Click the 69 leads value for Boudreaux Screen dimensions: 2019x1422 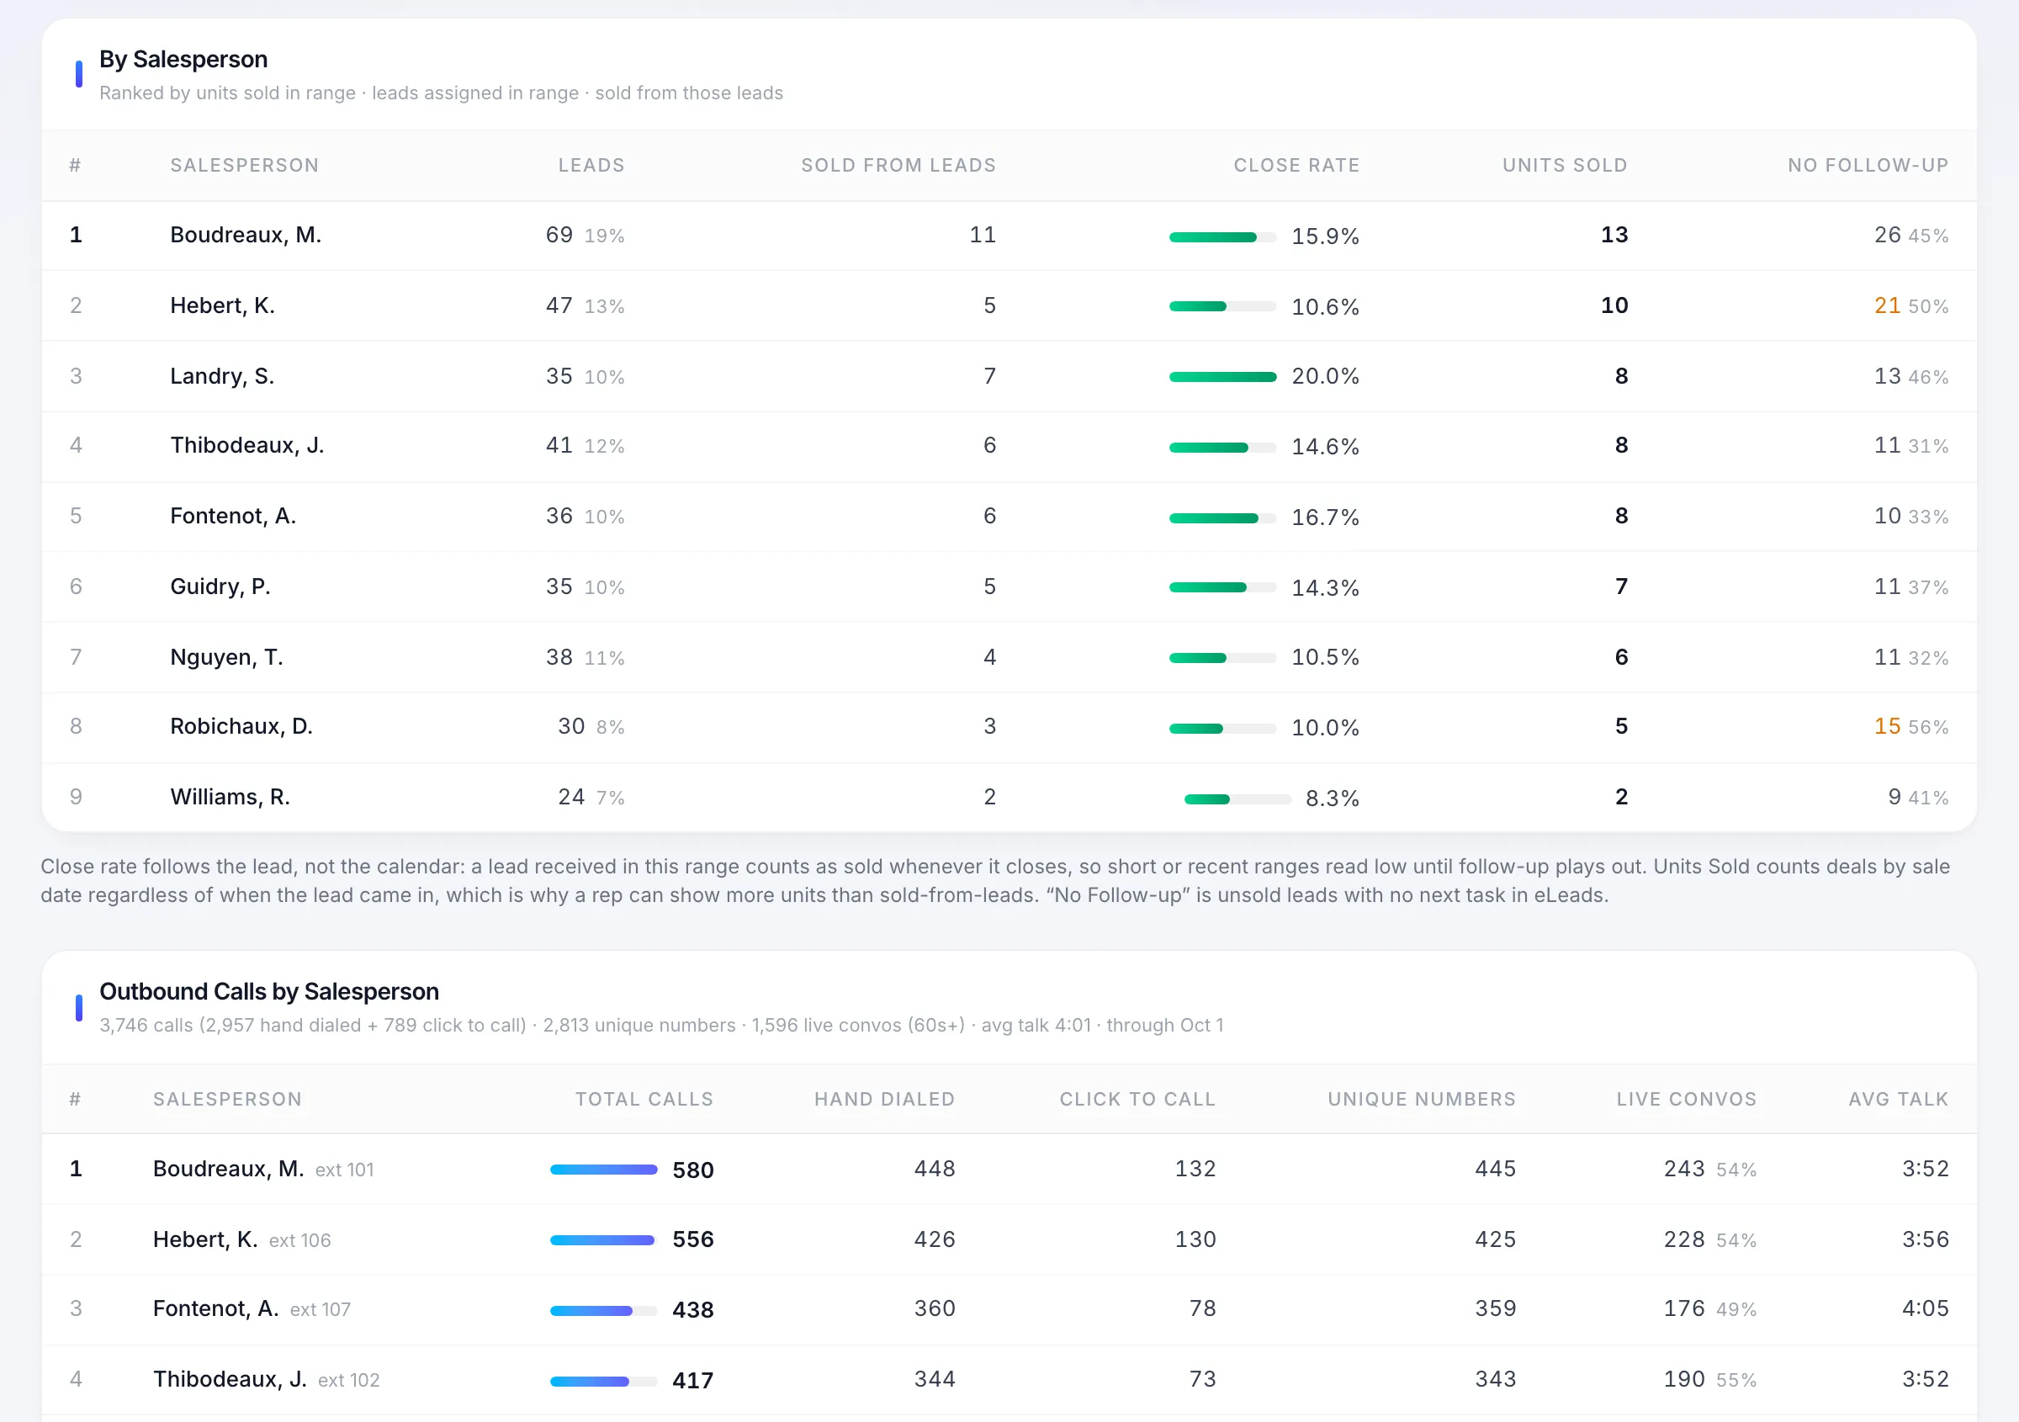tap(559, 235)
